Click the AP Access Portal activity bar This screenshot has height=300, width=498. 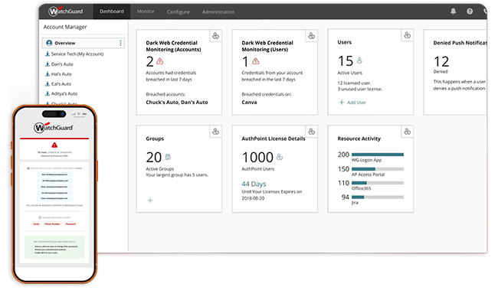pyautogui.click(x=378, y=169)
